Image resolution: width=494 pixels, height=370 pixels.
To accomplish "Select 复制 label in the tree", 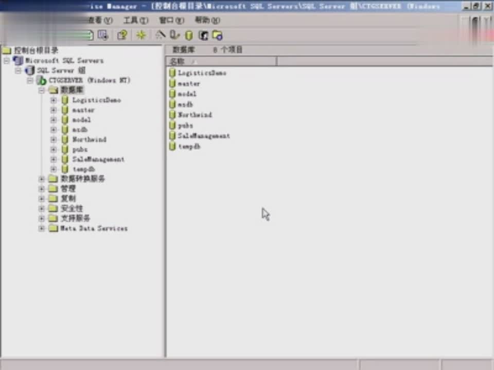I will 68,198.
